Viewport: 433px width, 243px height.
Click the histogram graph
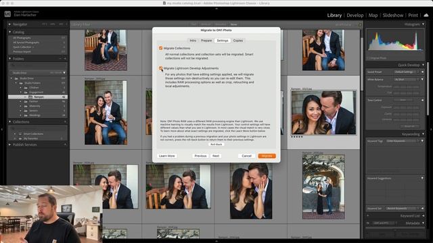pyautogui.click(x=395, y=40)
